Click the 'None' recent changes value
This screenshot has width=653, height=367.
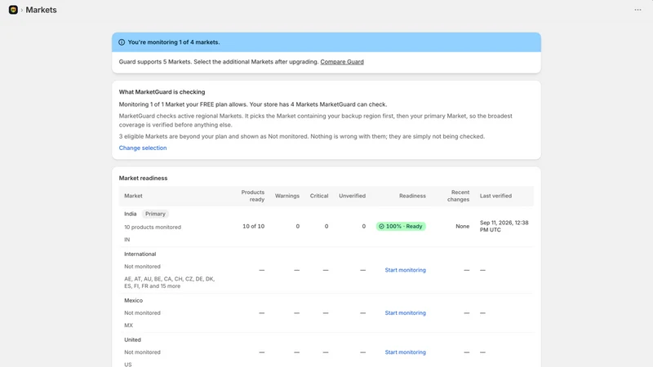[462, 227]
